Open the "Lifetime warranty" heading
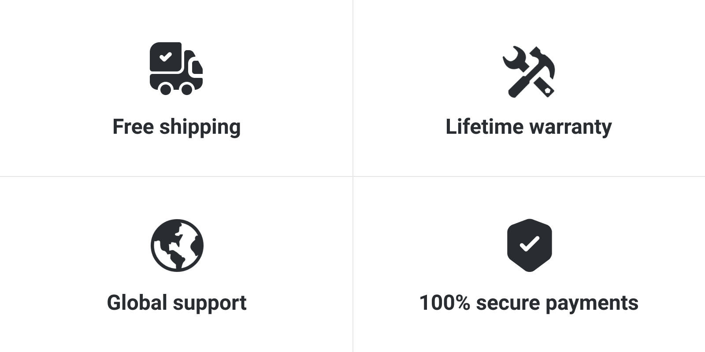The image size is (705, 352). [x=529, y=127]
